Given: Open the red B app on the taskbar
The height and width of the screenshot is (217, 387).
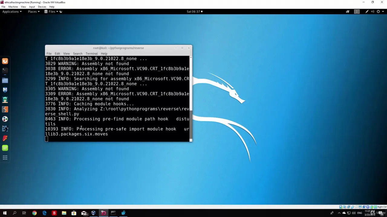Looking at the screenshot, I should coord(54,213).
